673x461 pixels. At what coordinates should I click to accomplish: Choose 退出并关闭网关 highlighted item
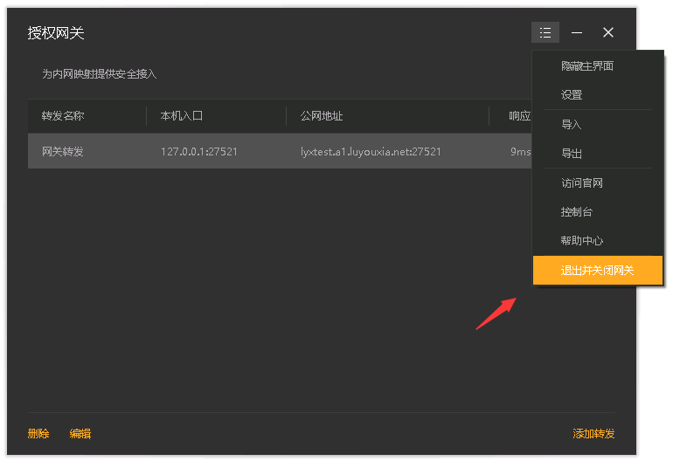tap(598, 270)
